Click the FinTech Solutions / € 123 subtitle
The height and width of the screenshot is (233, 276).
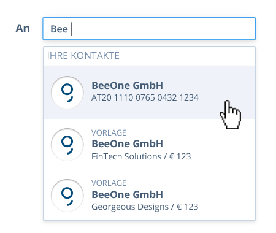141,156
